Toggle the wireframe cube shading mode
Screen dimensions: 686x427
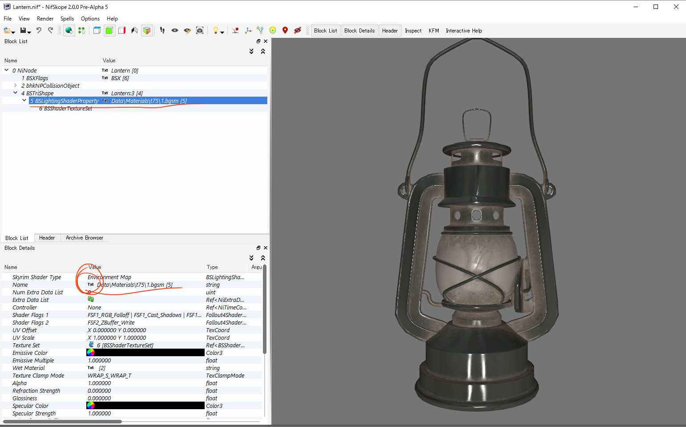pos(97,30)
